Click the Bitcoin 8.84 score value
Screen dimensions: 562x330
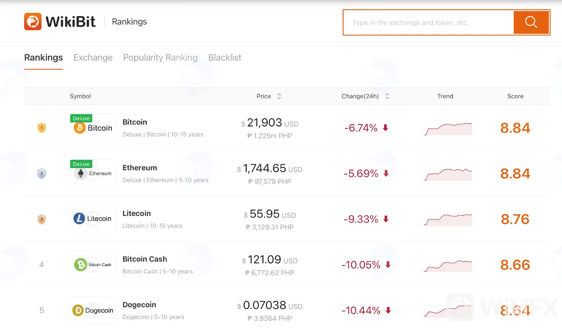515,128
